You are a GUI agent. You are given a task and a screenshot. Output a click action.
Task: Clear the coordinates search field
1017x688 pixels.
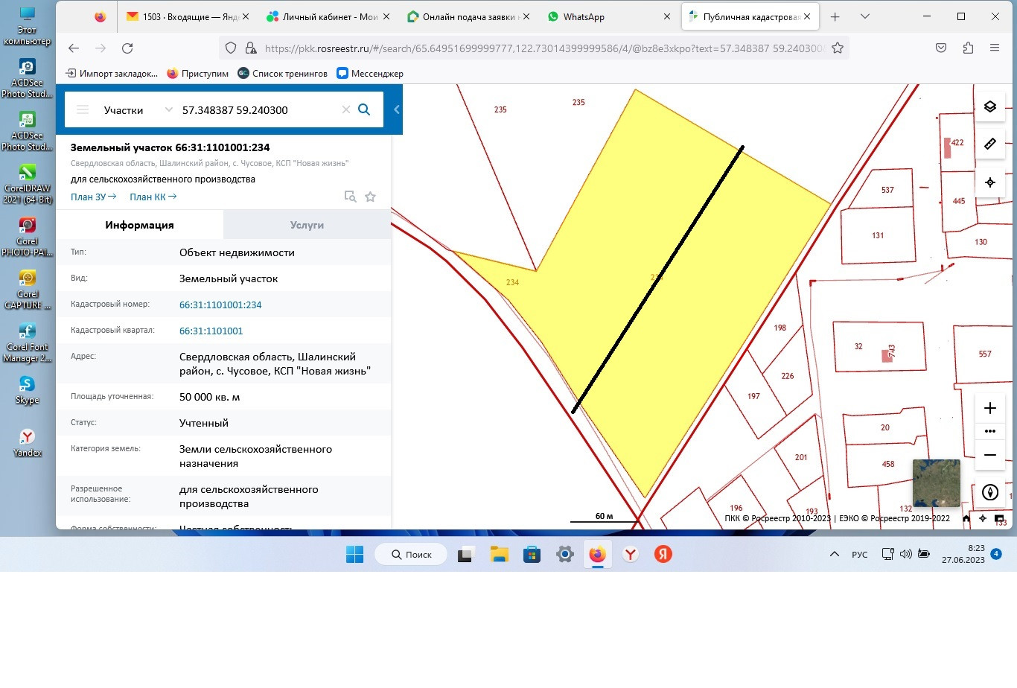coord(345,110)
